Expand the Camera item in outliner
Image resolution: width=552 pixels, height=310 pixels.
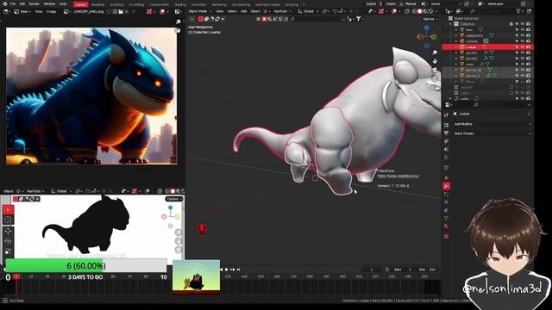456,41
